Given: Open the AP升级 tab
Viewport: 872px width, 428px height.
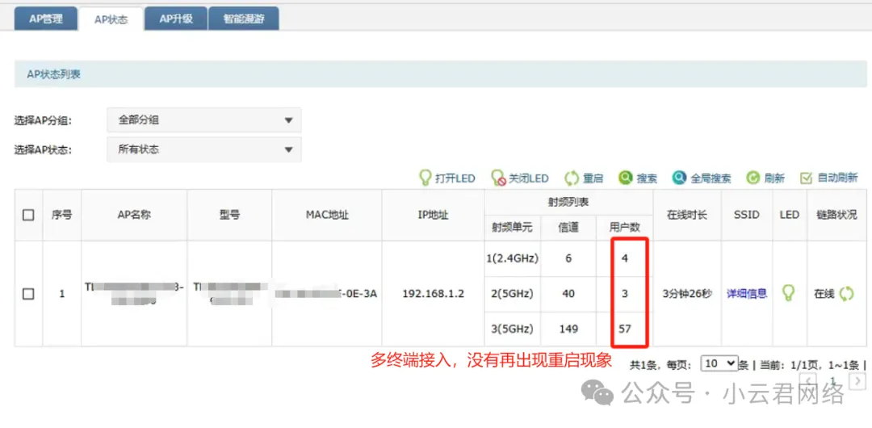Looking at the screenshot, I should (x=175, y=19).
